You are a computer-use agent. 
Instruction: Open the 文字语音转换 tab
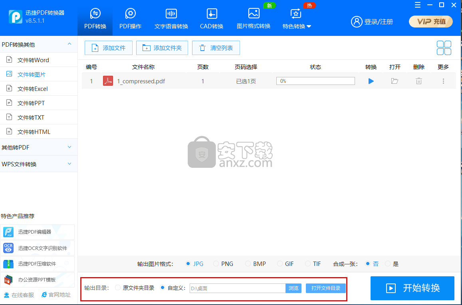[171, 18]
